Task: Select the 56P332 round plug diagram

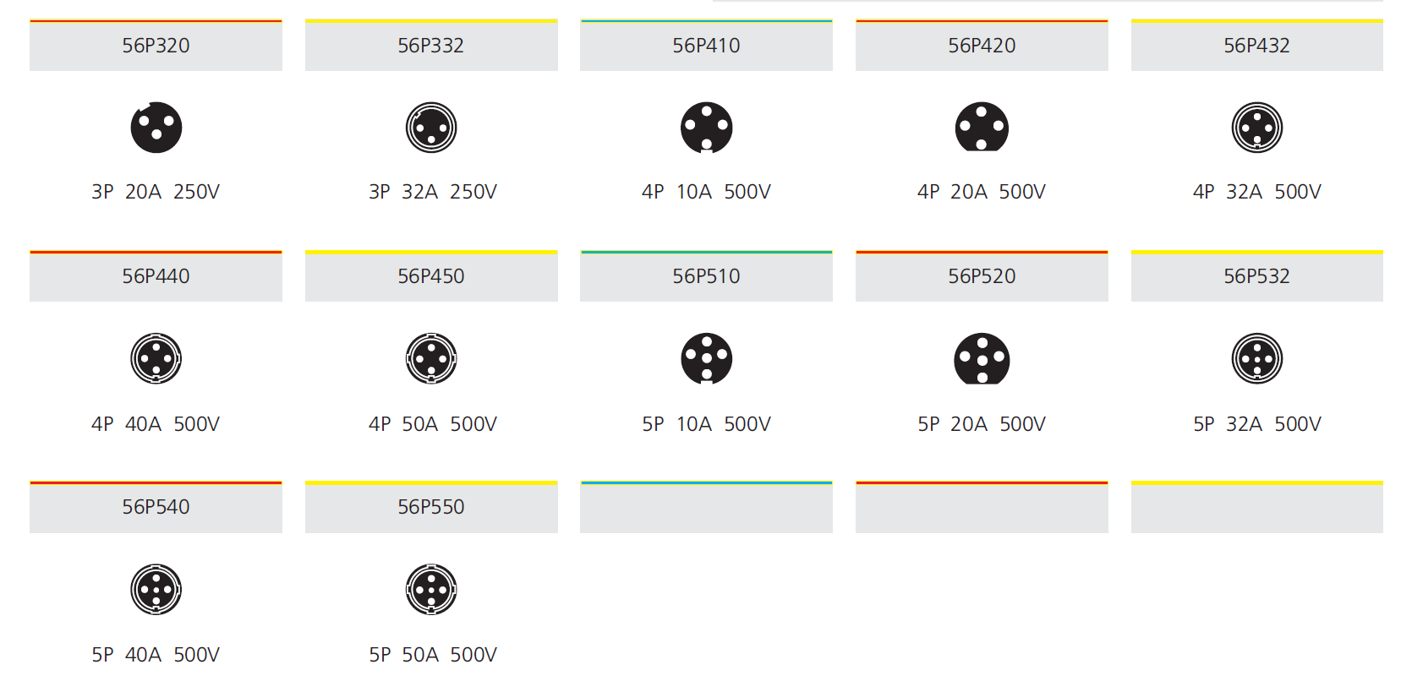Action: (x=431, y=128)
